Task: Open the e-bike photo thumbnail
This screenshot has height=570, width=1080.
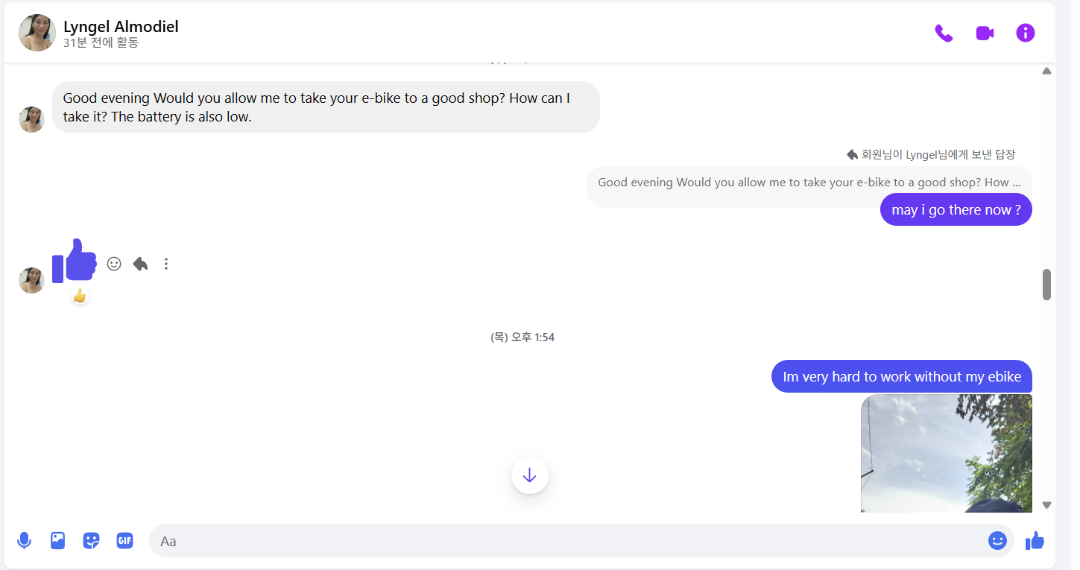Action: (x=946, y=453)
